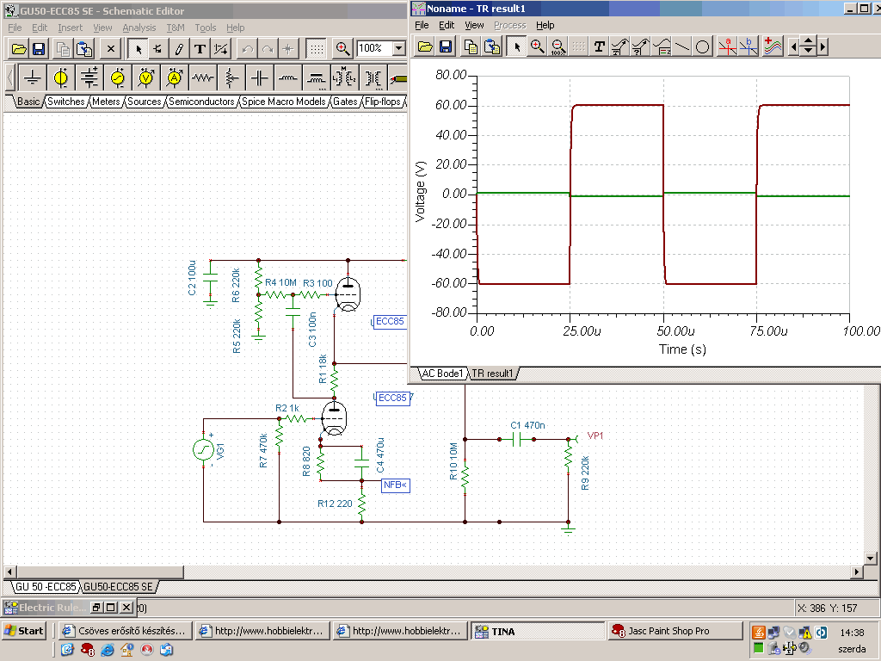Select the ground component icon

click(x=33, y=78)
